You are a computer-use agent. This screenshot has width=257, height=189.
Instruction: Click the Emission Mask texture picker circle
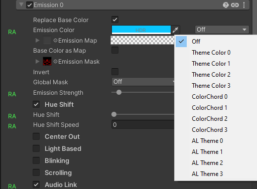55,62
